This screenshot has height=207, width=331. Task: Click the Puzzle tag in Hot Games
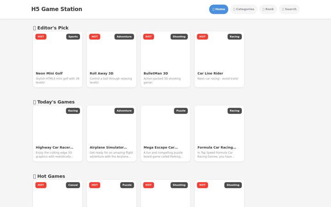click(x=127, y=185)
